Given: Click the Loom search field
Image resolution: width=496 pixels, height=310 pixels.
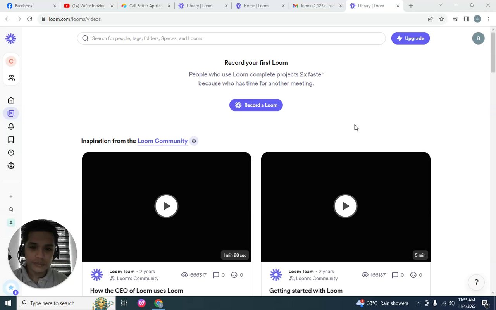Looking at the screenshot, I should [231, 38].
